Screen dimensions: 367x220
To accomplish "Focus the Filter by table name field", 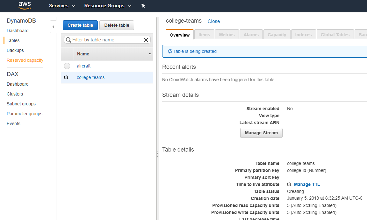I will (x=107, y=40).
